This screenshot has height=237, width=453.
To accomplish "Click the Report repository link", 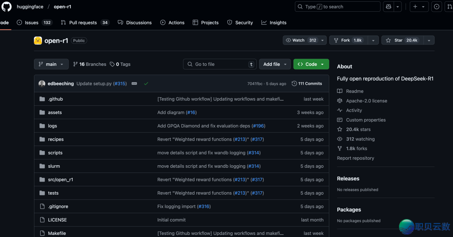I will (355, 158).
